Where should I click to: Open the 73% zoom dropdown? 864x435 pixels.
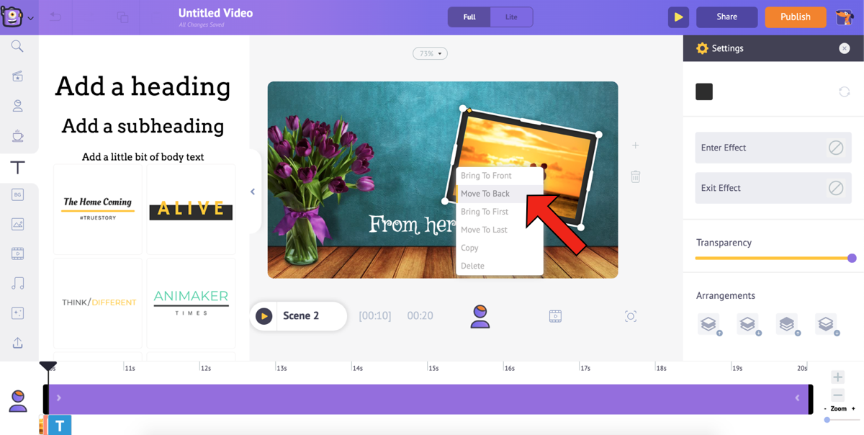pos(430,54)
